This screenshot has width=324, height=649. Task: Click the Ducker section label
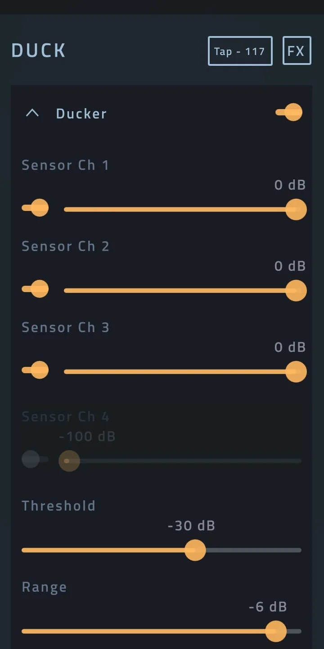(x=81, y=114)
